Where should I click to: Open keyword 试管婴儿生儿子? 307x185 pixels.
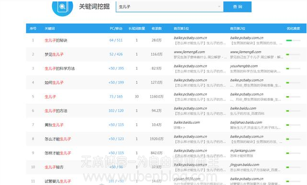click(x=58, y=181)
